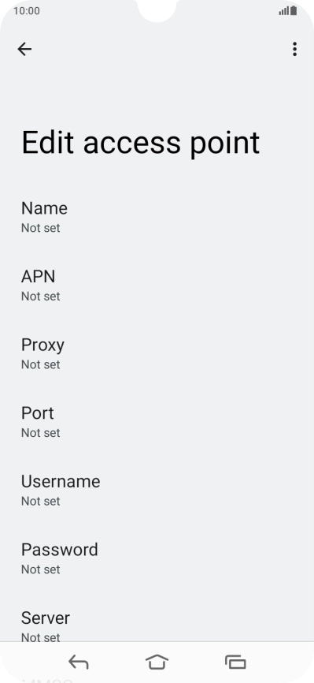314x683 pixels.
Task: Open the Proxy setting
Action: click(x=157, y=353)
